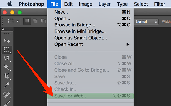Select the Move tool

pyautogui.click(x=7, y=41)
